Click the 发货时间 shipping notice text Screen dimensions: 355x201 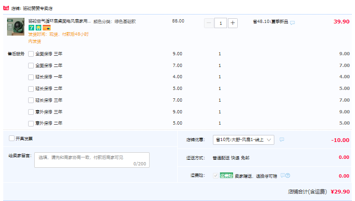59,38
